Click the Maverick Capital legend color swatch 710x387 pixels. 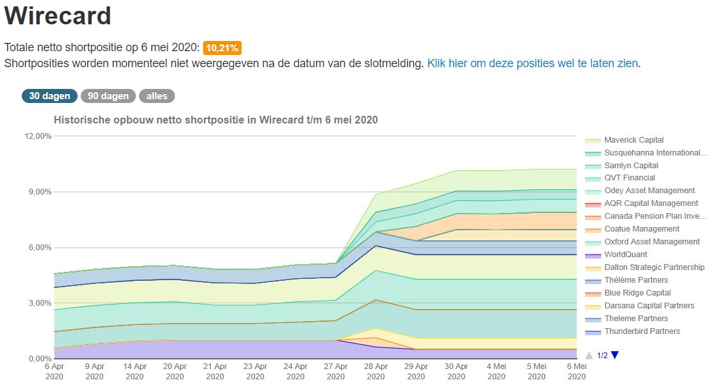(592, 140)
